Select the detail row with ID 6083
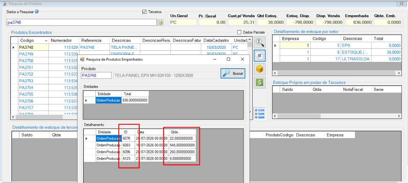408x183 pixels. coord(140,145)
